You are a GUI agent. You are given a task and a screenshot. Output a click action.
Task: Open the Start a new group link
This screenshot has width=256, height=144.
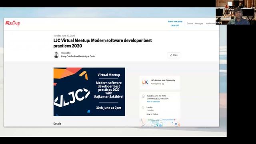point(175,22)
